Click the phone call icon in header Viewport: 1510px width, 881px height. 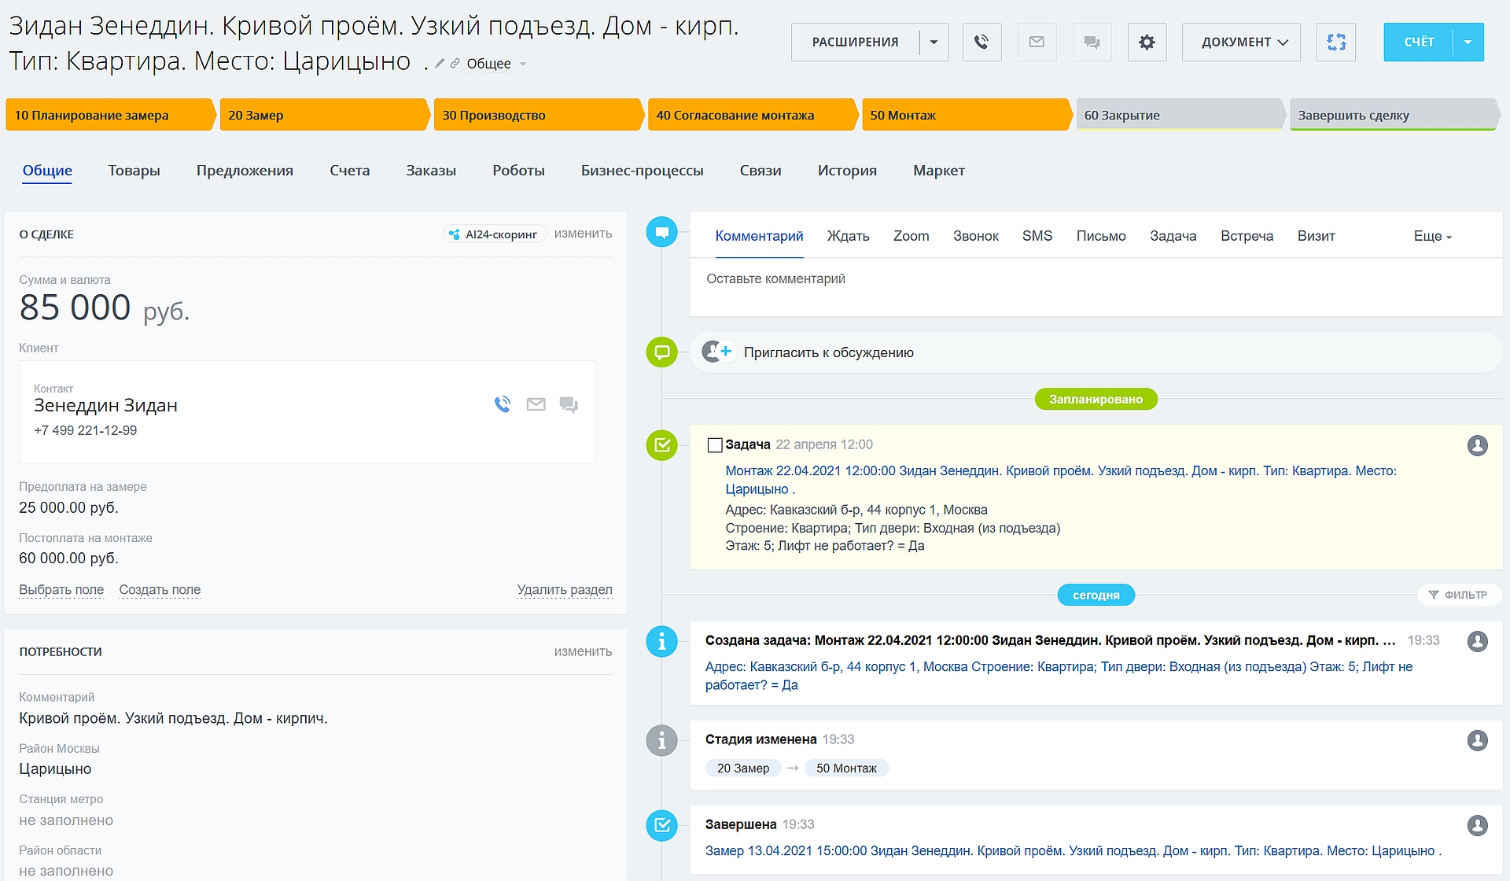pyautogui.click(x=981, y=42)
